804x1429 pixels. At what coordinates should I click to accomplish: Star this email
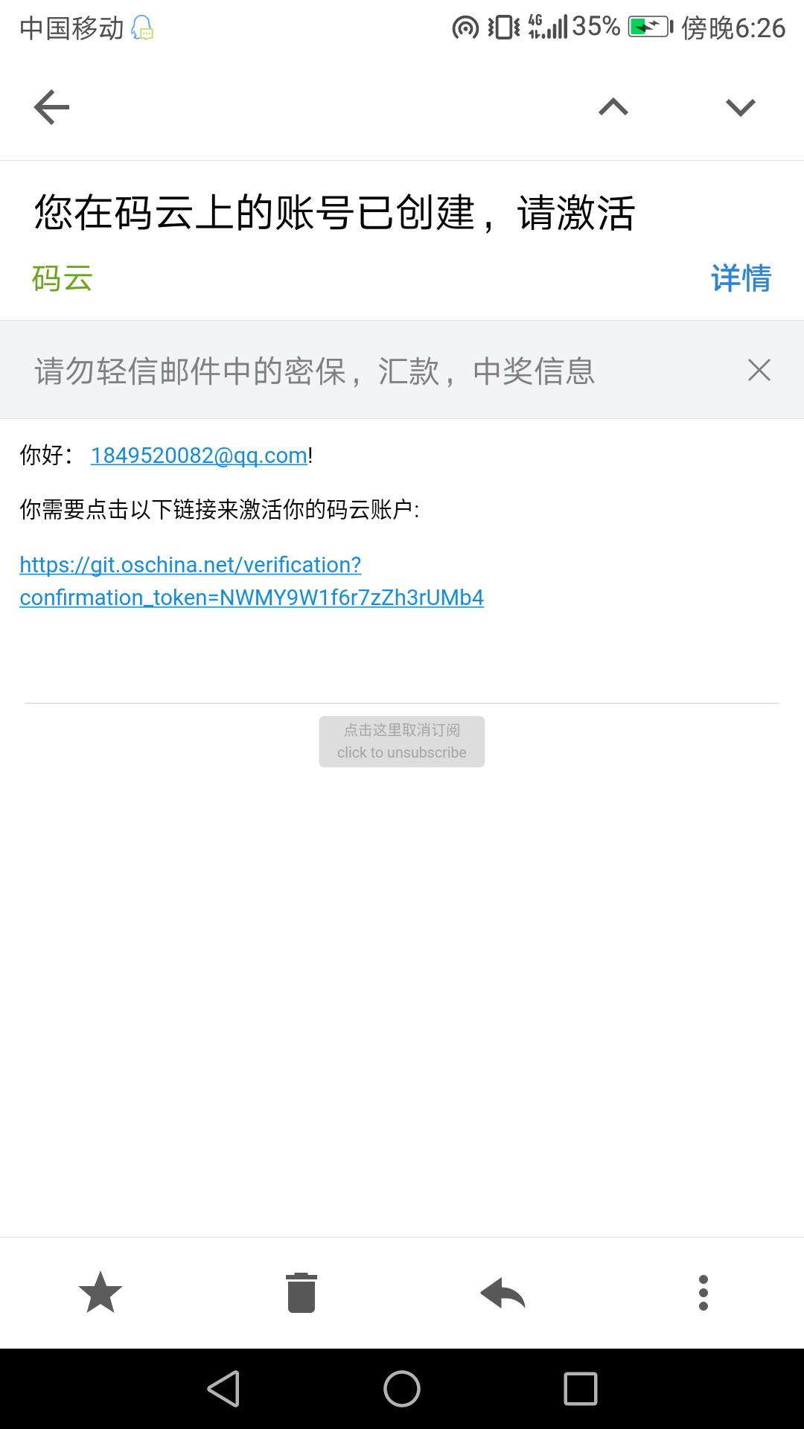pyautogui.click(x=100, y=1293)
